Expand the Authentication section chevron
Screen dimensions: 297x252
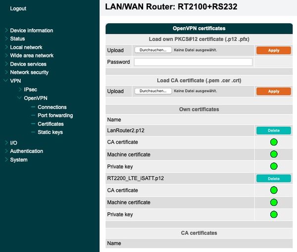(x=6, y=151)
